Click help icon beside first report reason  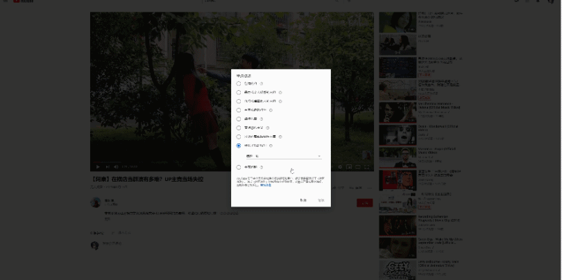coord(262,83)
